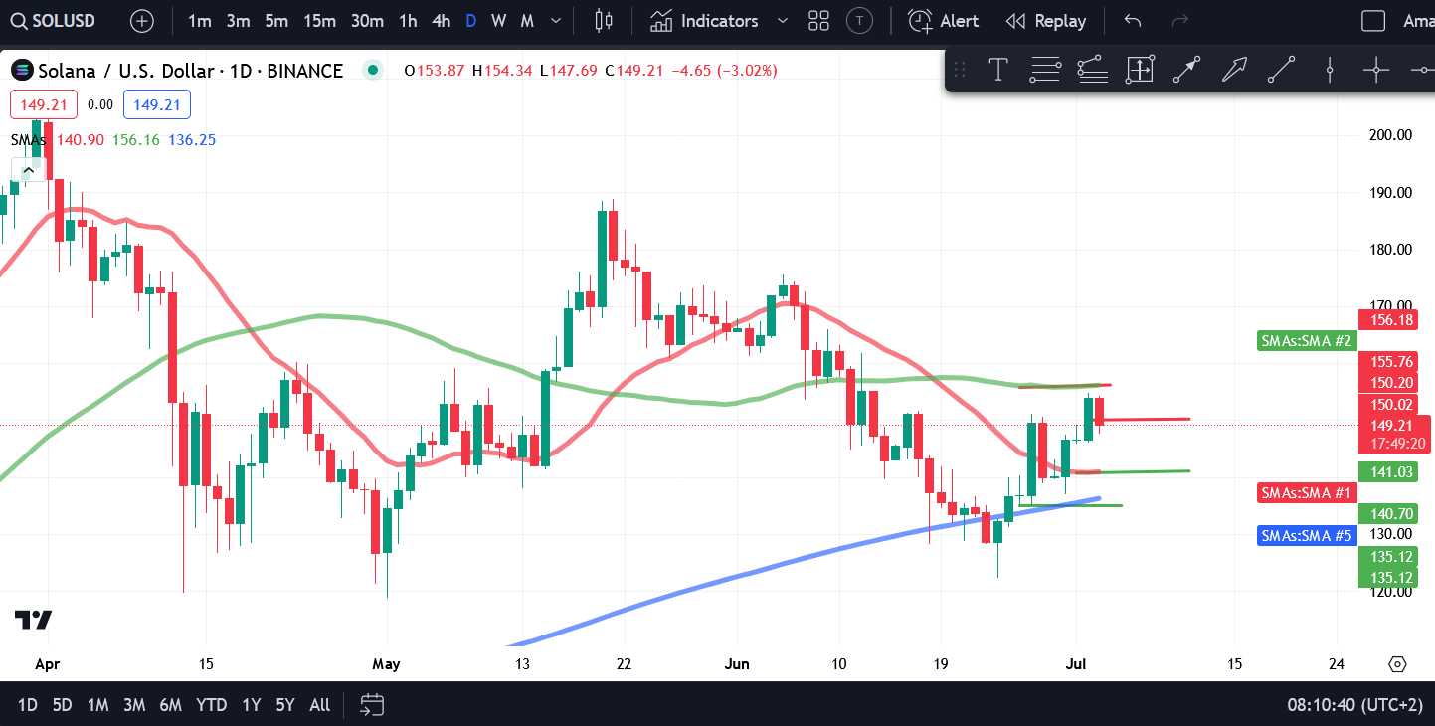This screenshot has width=1435, height=726.
Task: Click the SMAs:SMA #5 price scale label
Action: coord(1306,536)
